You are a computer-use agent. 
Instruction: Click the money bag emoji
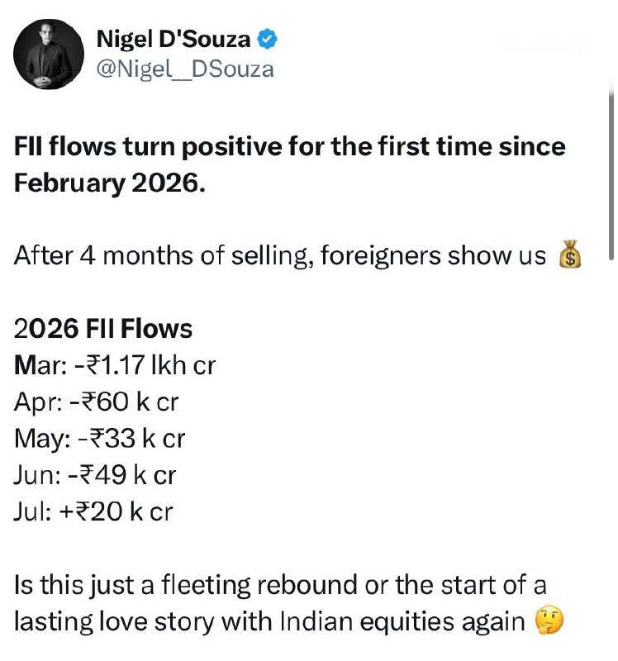pos(570,254)
